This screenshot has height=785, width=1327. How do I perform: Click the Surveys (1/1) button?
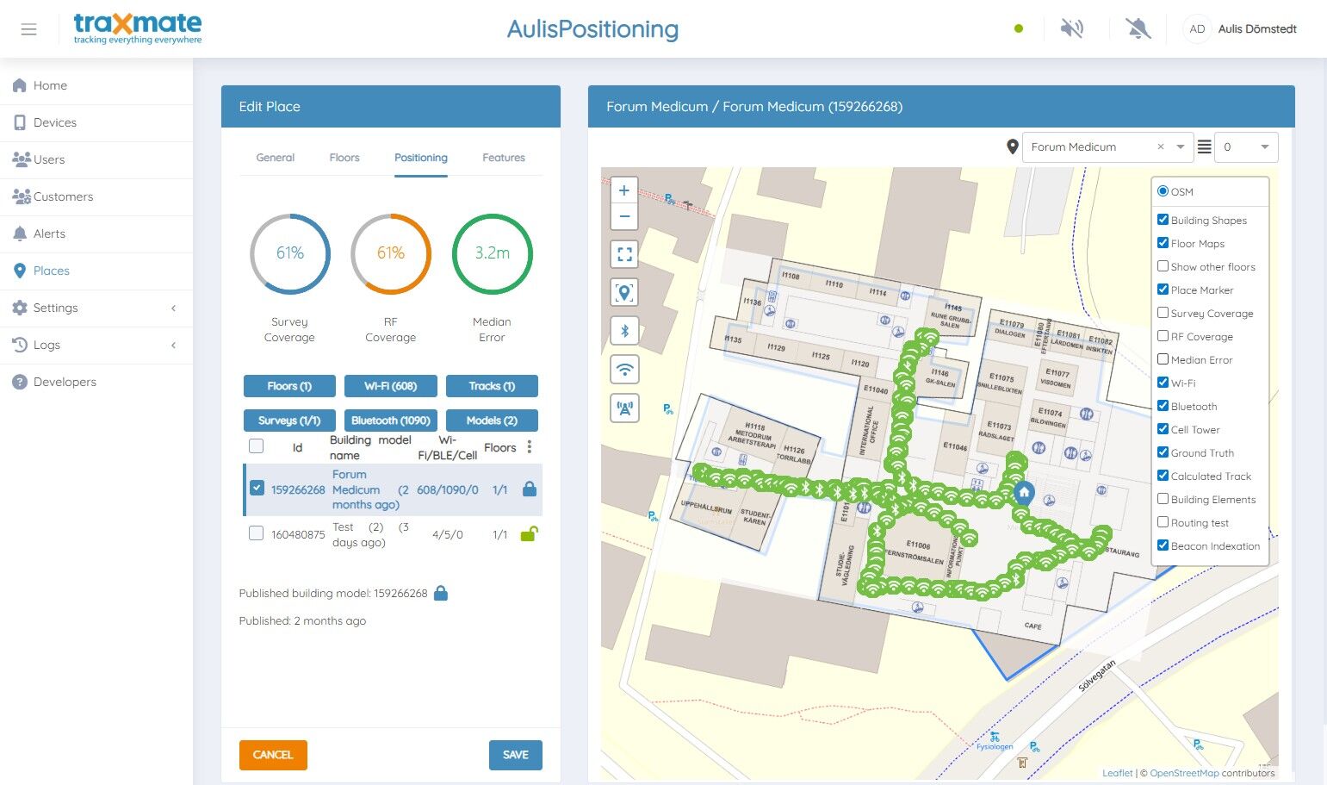[289, 421]
